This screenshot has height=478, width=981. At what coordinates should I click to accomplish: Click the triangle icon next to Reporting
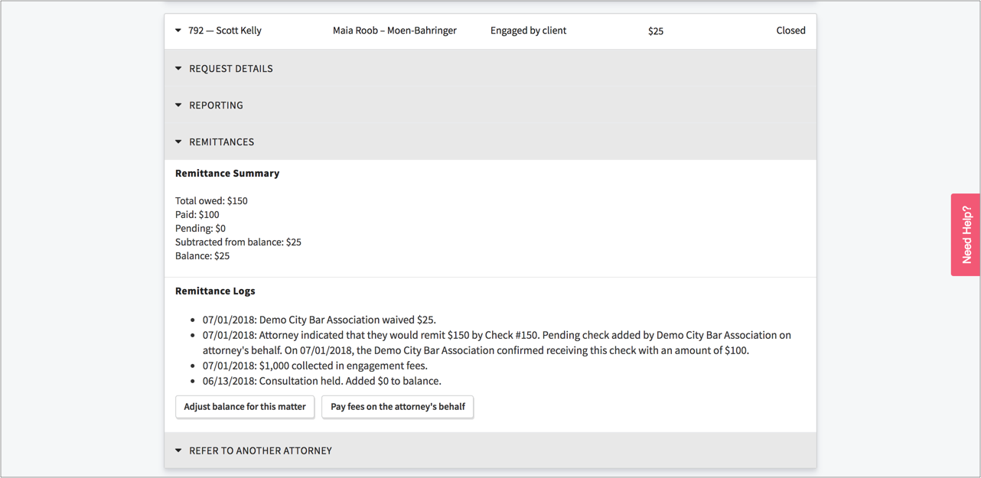(x=178, y=106)
